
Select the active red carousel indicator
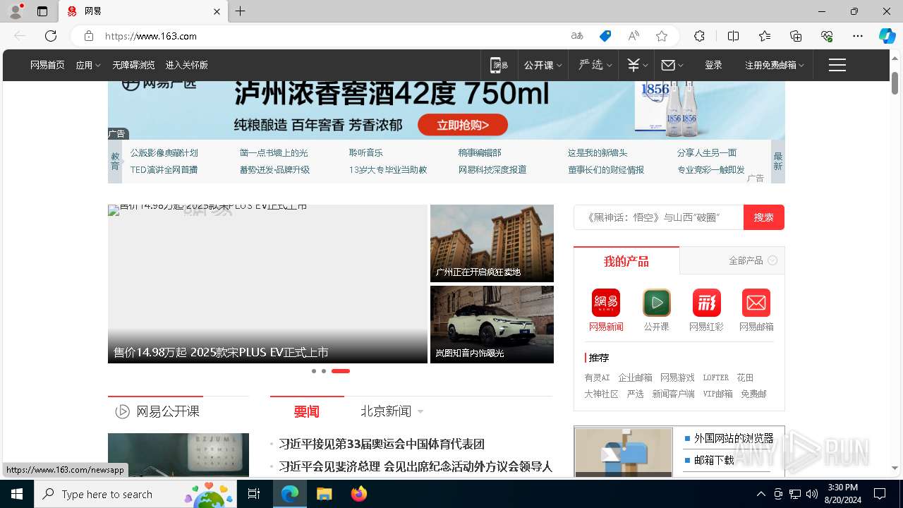click(x=341, y=371)
